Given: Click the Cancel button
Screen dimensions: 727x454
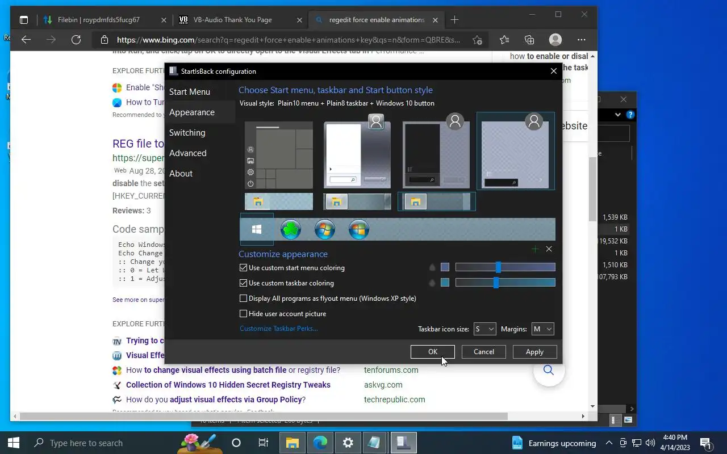Looking at the screenshot, I should [484, 352].
